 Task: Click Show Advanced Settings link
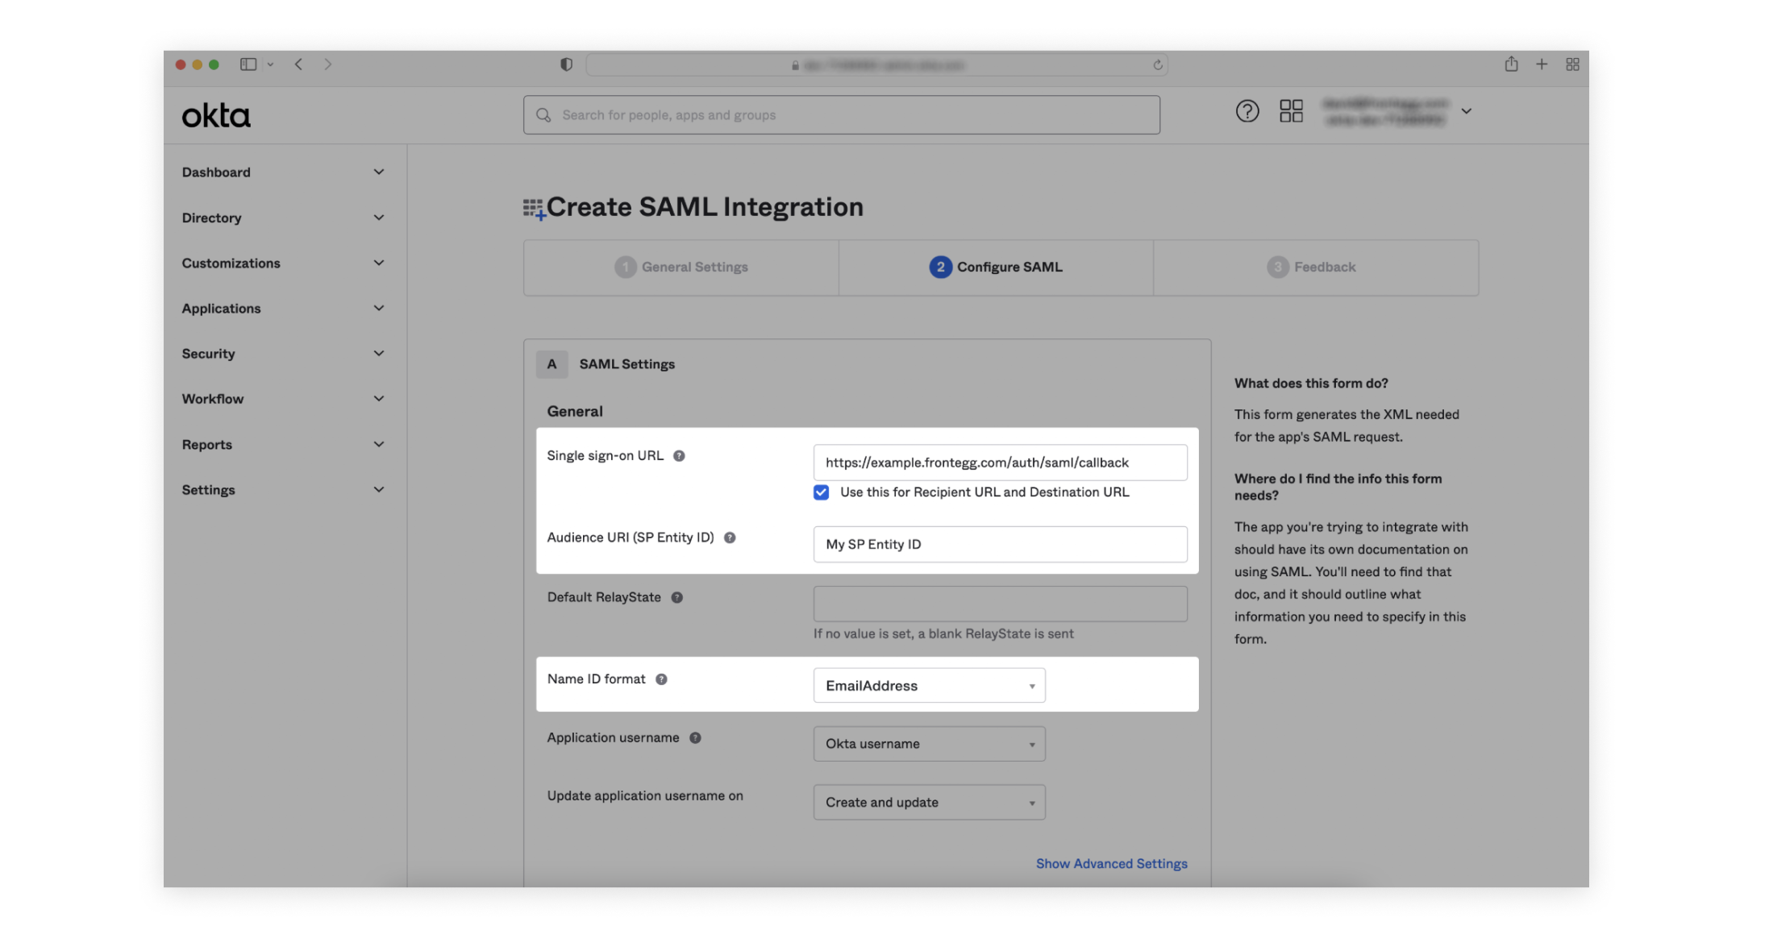pos(1111,864)
